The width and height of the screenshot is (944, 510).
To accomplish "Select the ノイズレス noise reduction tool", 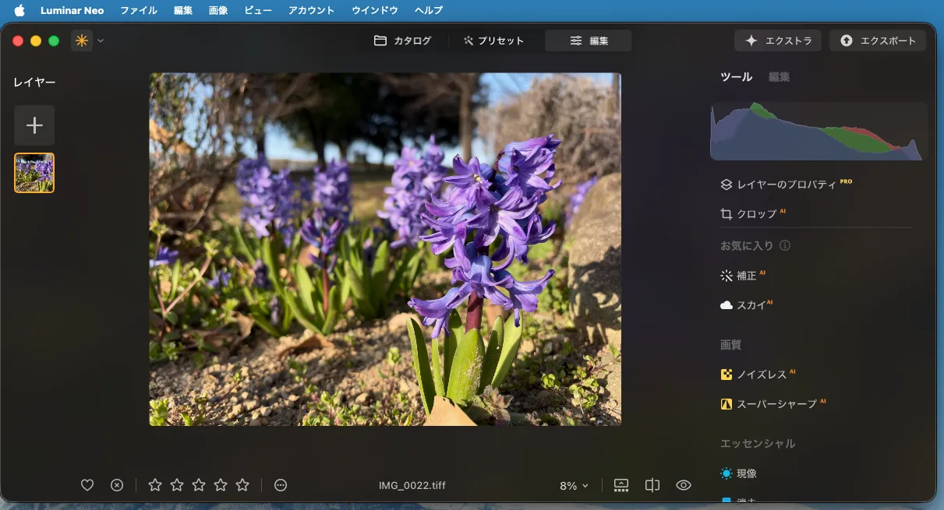I will click(761, 375).
